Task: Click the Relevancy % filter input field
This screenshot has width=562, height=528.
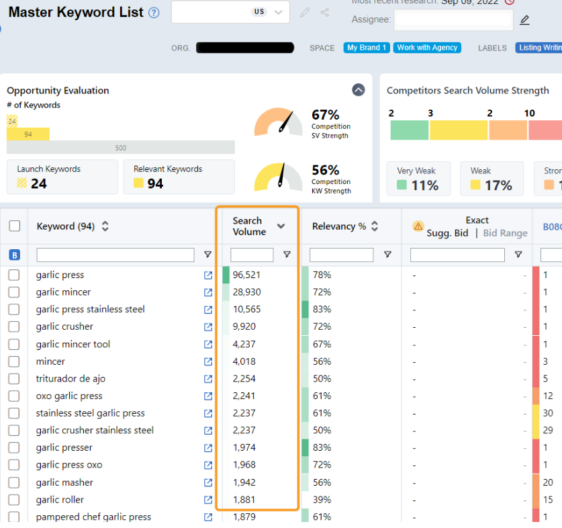Action: pos(341,255)
